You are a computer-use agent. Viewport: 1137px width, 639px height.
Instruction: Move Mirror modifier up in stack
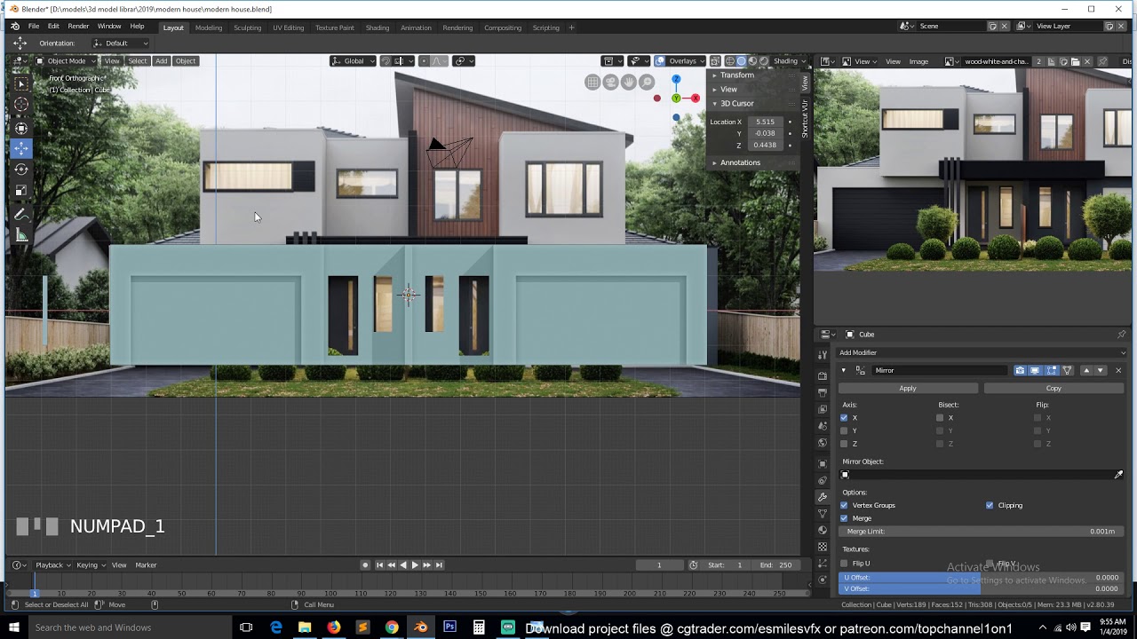(x=1085, y=370)
